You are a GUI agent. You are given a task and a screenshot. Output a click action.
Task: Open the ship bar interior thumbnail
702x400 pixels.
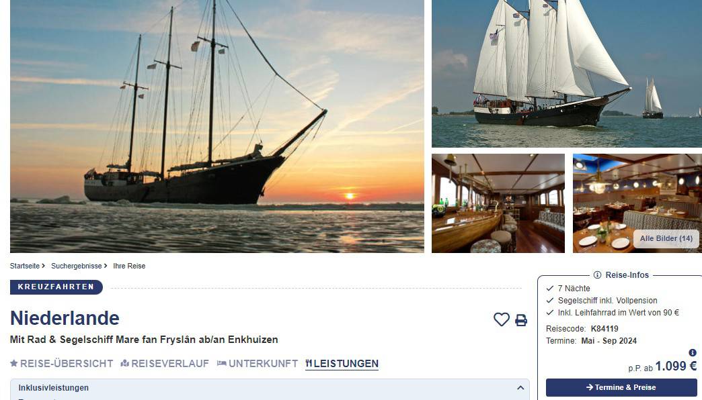(498, 203)
